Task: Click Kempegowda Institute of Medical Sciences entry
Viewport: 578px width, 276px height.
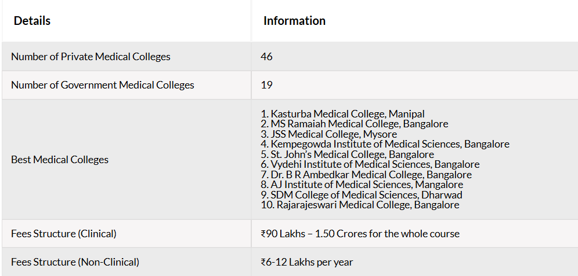Action: [385, 144]
